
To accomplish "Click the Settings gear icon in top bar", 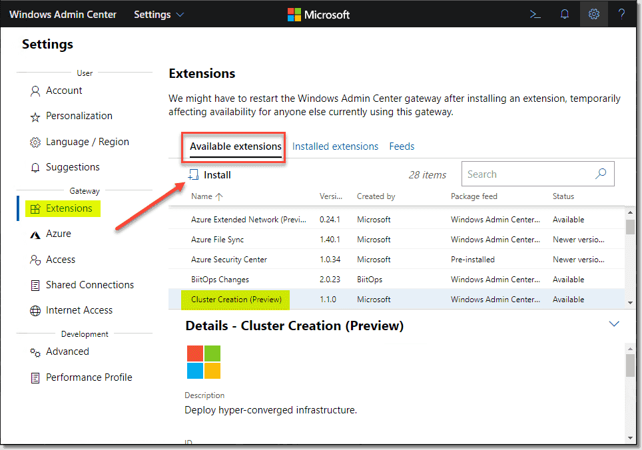I will click(593, 14).
